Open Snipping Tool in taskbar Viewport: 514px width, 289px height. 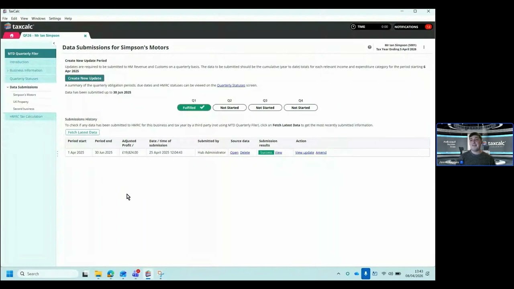pos(161,274)
